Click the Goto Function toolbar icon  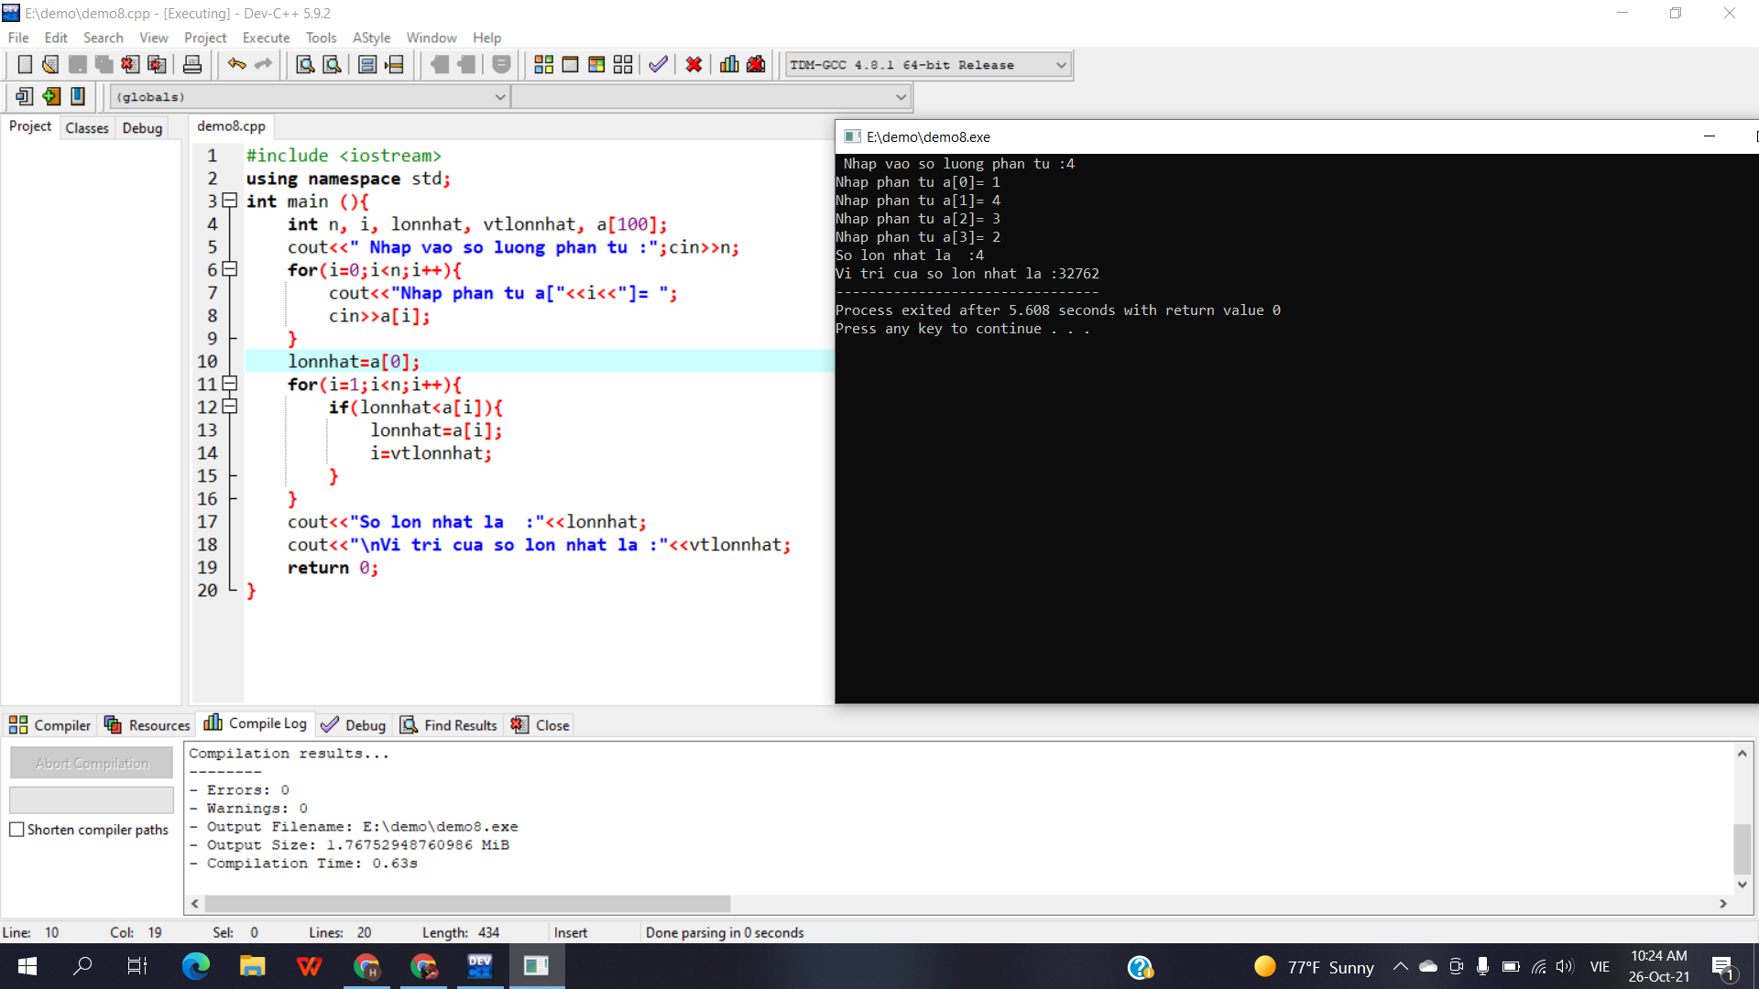367,65
